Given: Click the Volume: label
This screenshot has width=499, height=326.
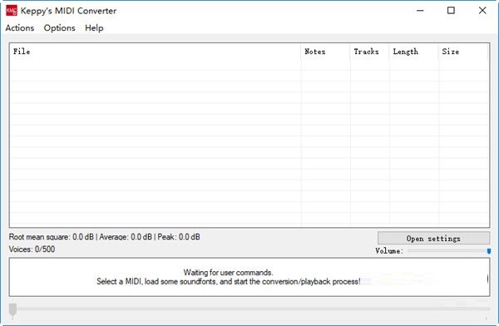Looking at the screenshot, I should [x=389, y=251].
